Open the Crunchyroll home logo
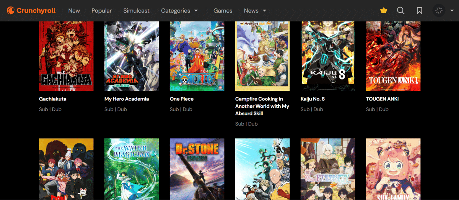 tap(31, 10)
